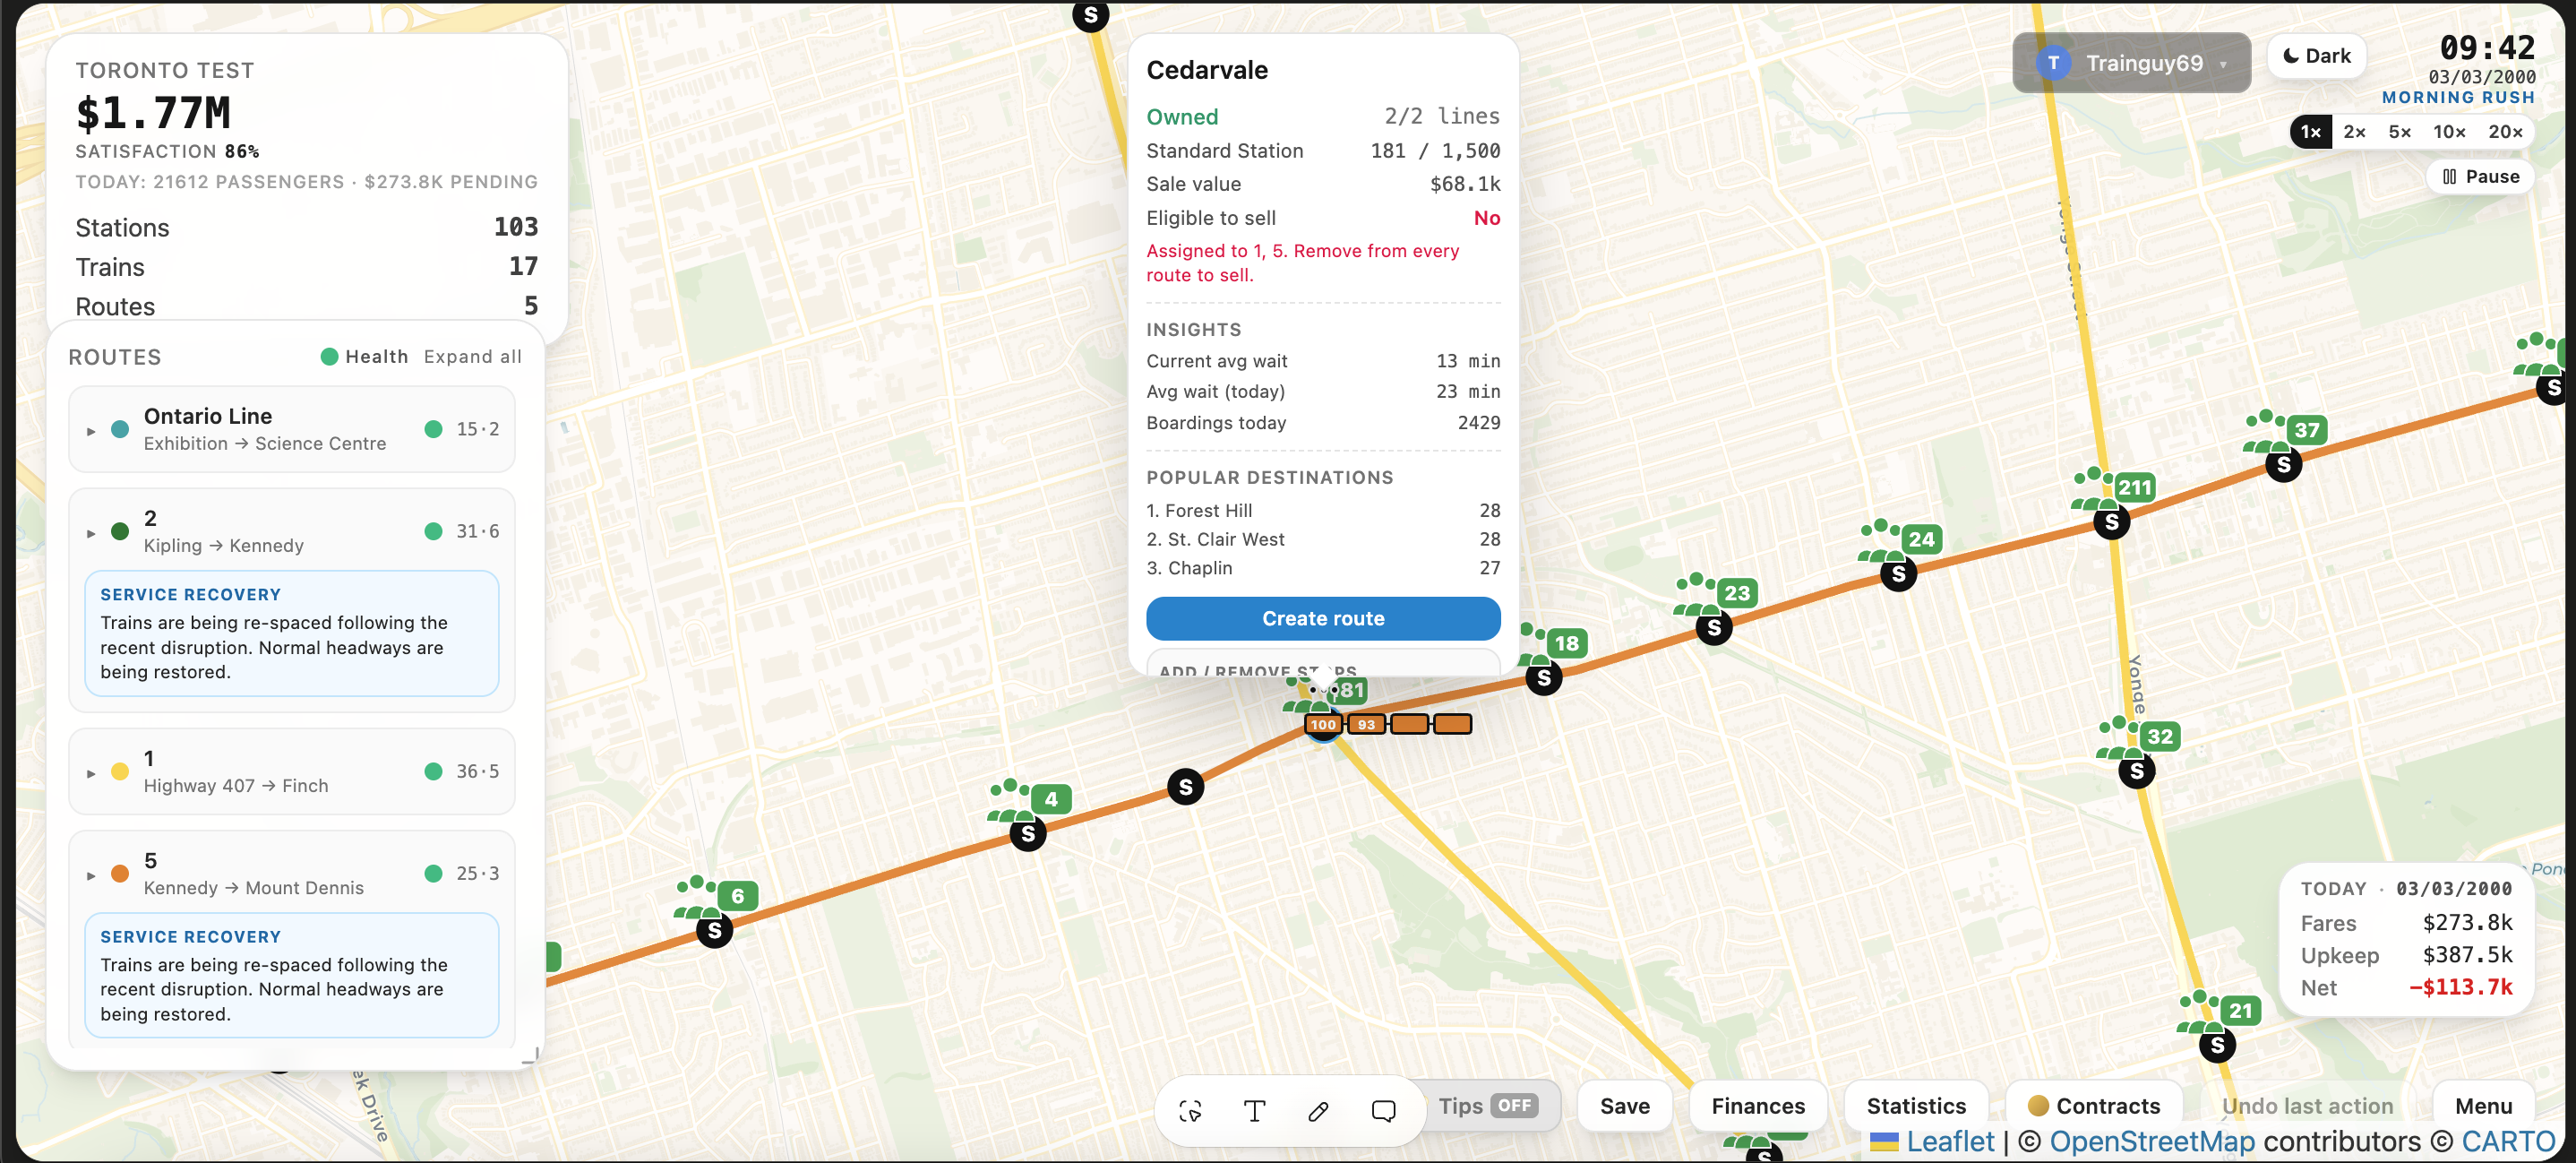
Task: Click the Trainguy69 profile avatar
Action: point(2053,63)
